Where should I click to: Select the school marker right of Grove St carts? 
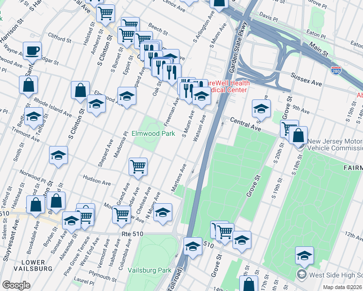(242, 241)
